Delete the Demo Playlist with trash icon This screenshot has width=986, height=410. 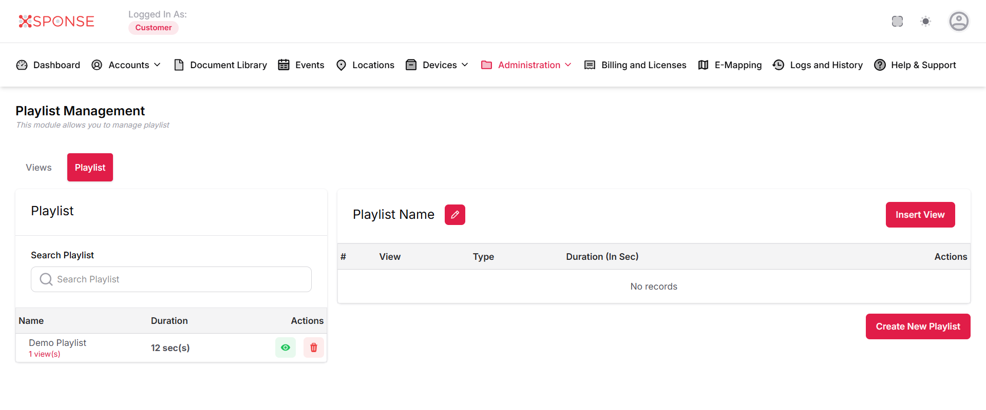[313, 347]
